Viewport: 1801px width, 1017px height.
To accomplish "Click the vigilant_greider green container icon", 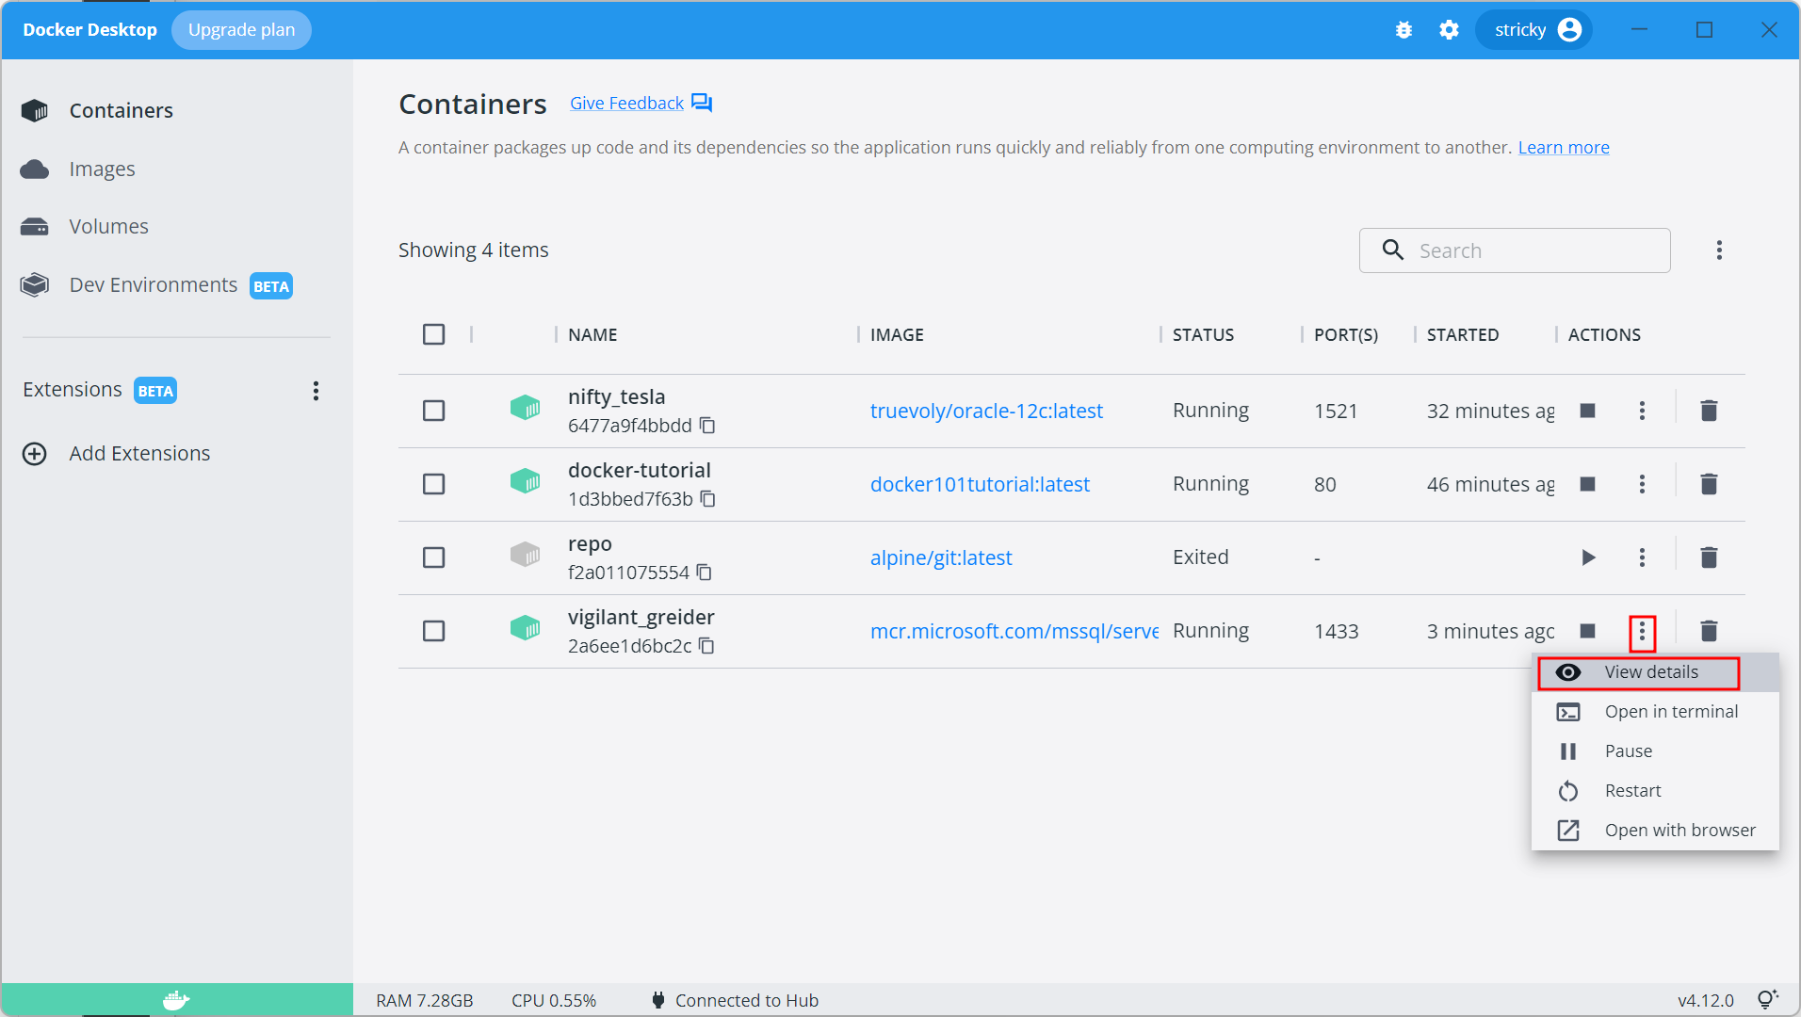I will pos(525,628).
